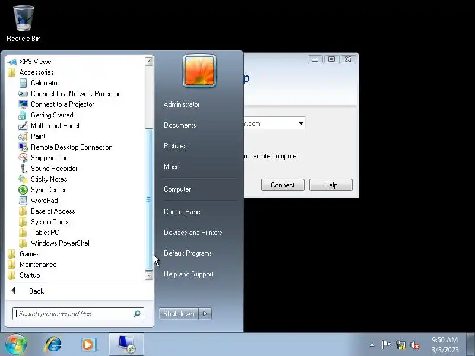475x356 pixels.
Task: Open Computer from the Start menu
Action: [178, 189]
